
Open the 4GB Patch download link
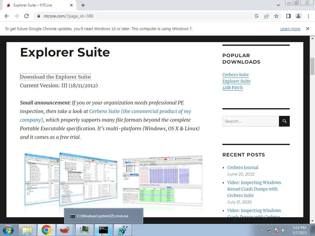tap(233, 88)
